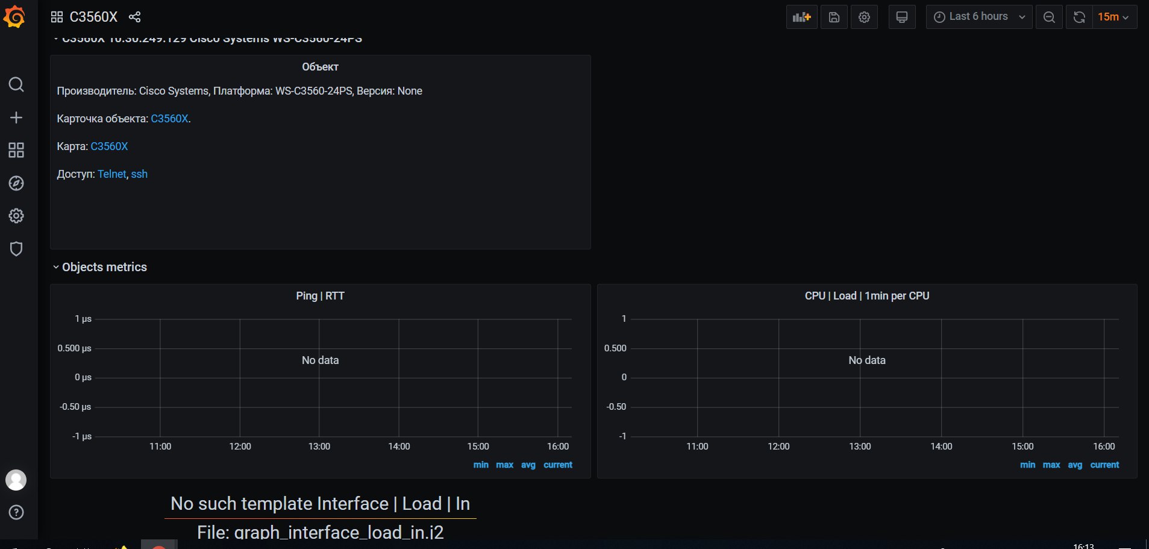Viewport: 1149px width, 549px height.
Task: Sort Ping RTT legend by avg
Action: tap(528, 465)
